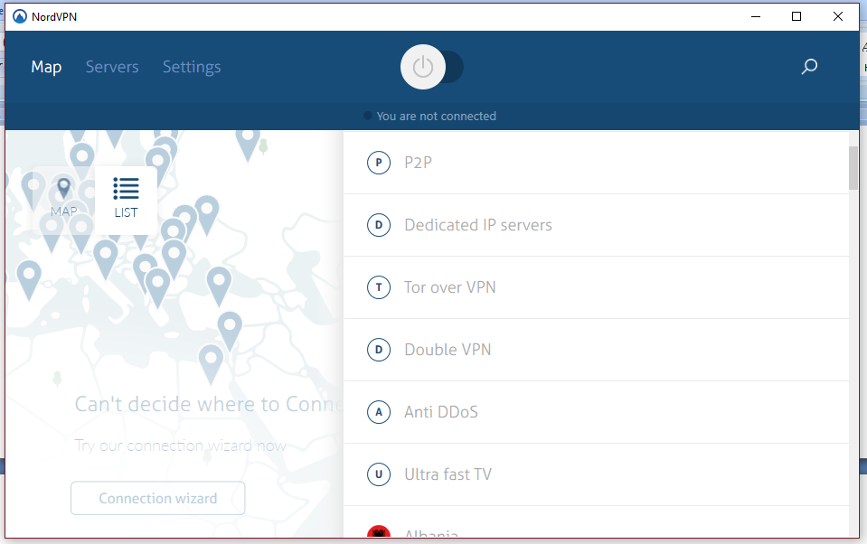Choose the P2P server category
The height and width of the screenshot is (544, 867).
coord(597,163)
